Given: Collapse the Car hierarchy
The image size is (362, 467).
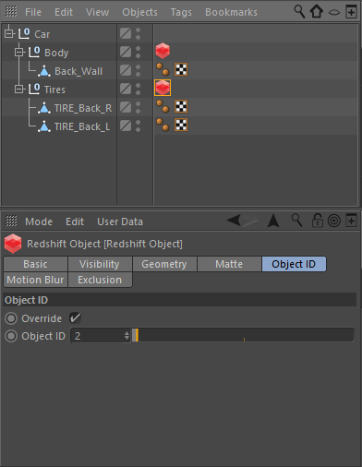Looking at the screenshot, I should pyautogui.click(x=9, y=33).
